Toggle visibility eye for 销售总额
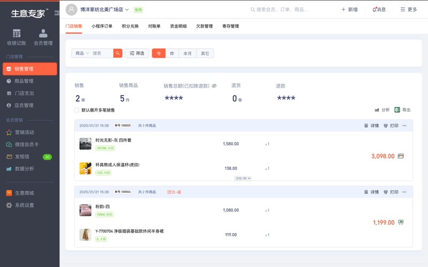Screen dimensions: 428x267 215,86
